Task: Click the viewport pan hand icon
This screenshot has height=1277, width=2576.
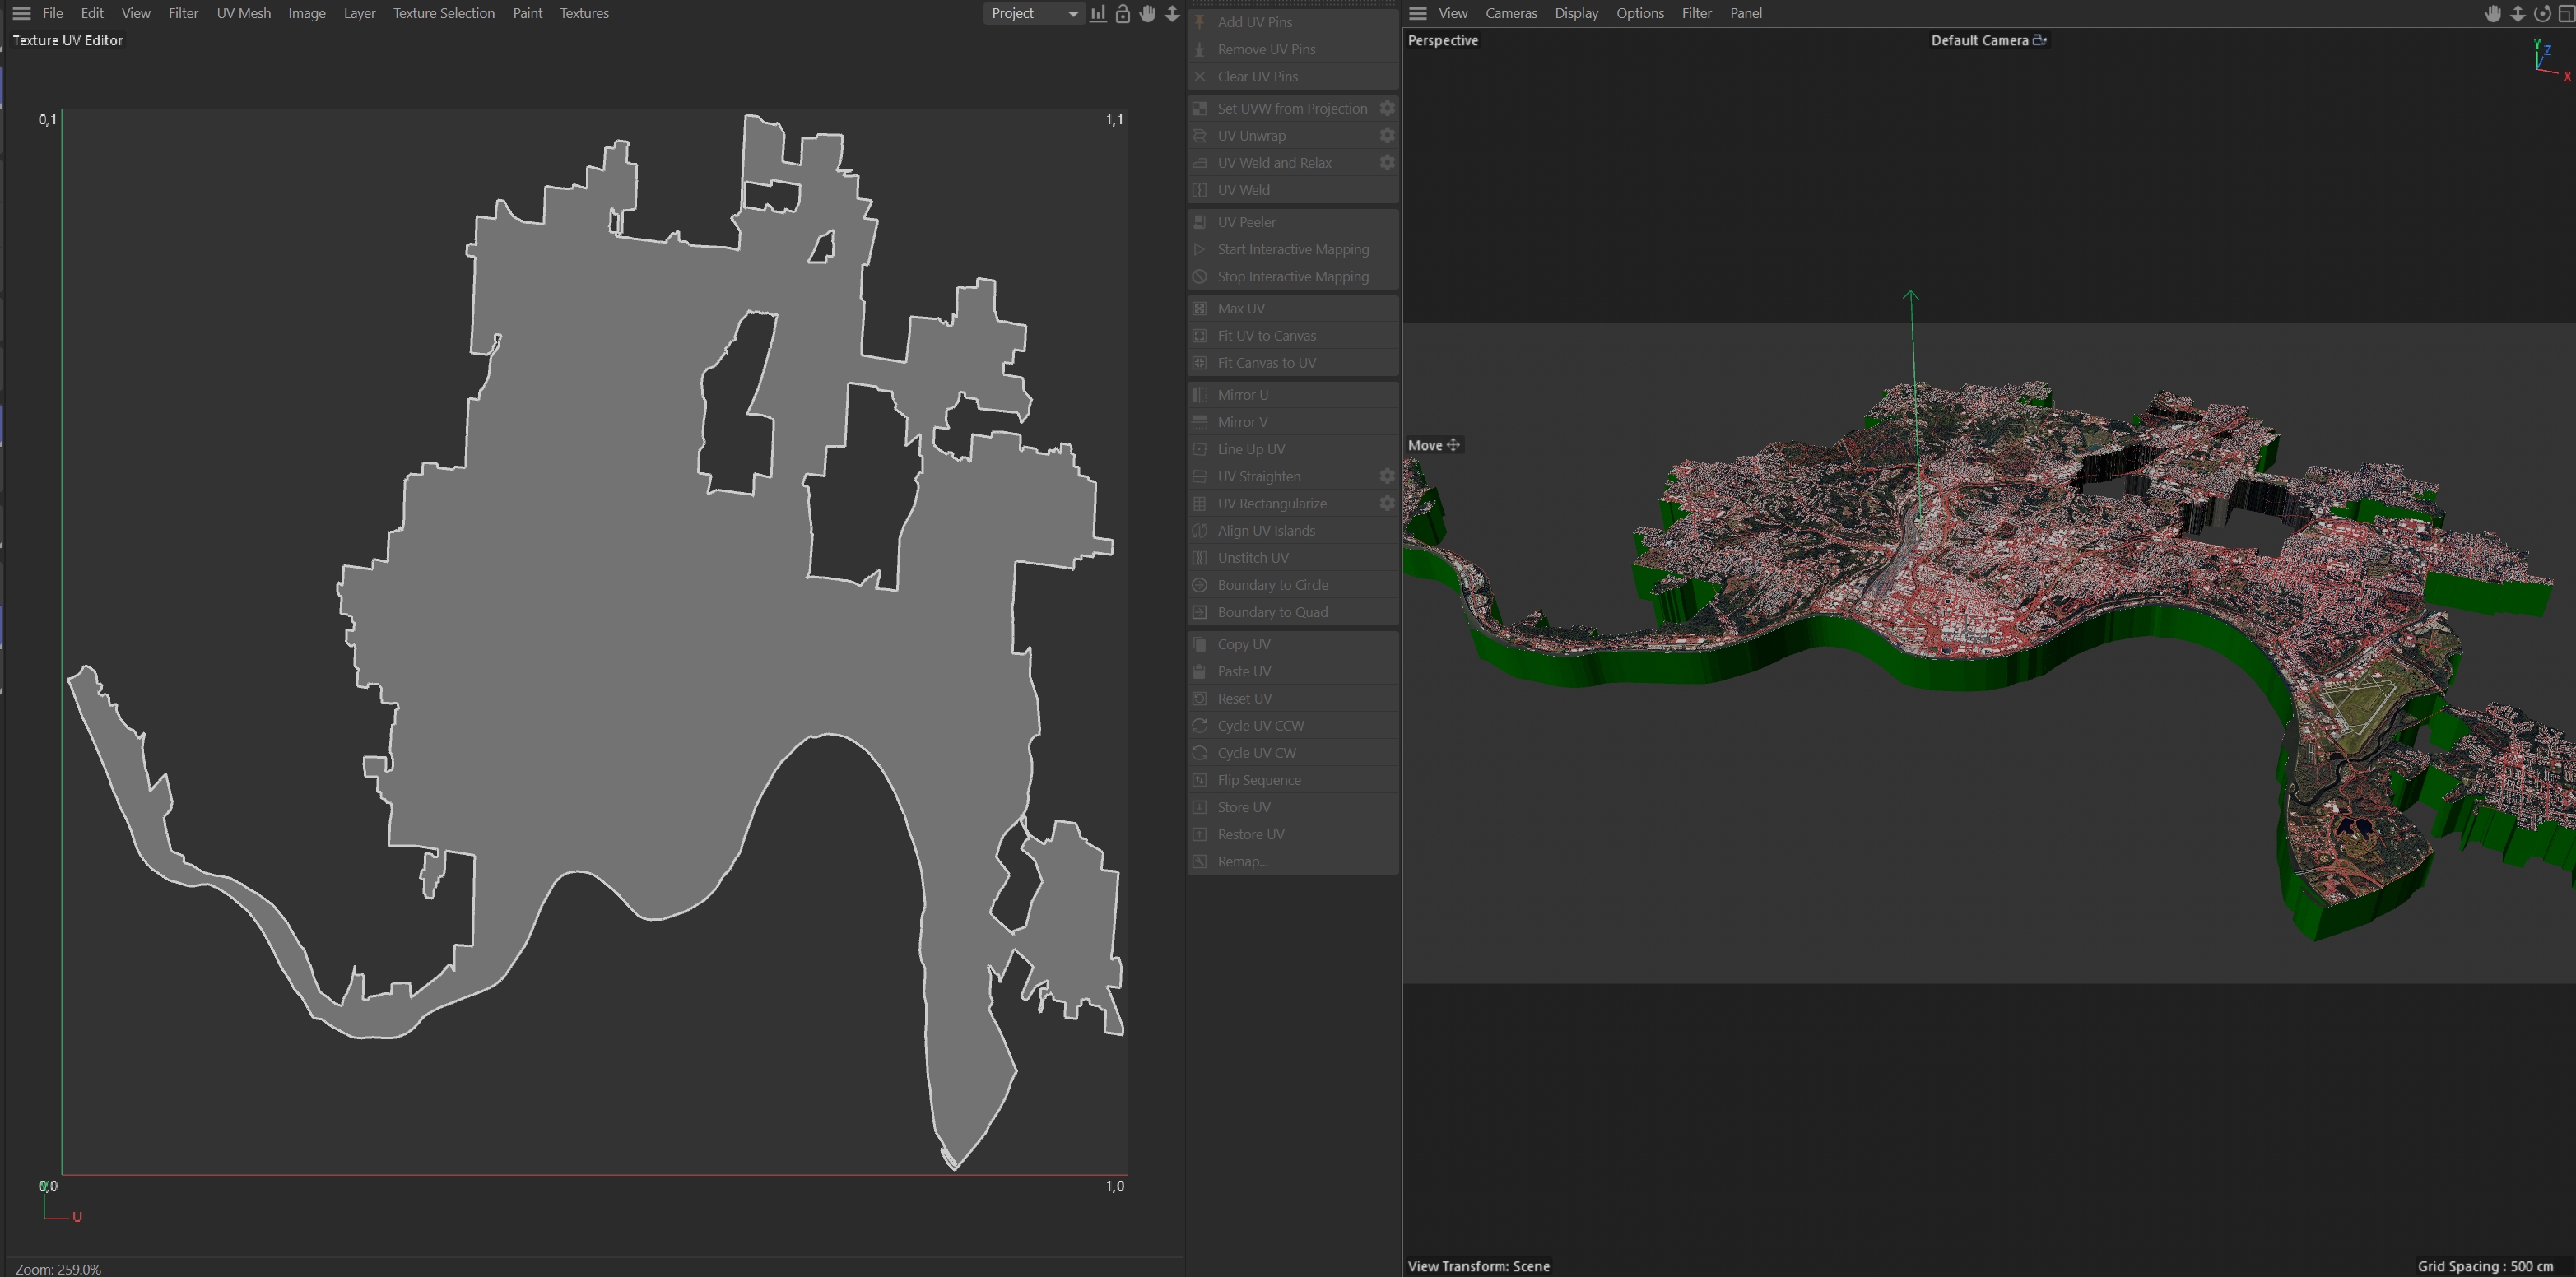Action: [x=2493, y=14]
